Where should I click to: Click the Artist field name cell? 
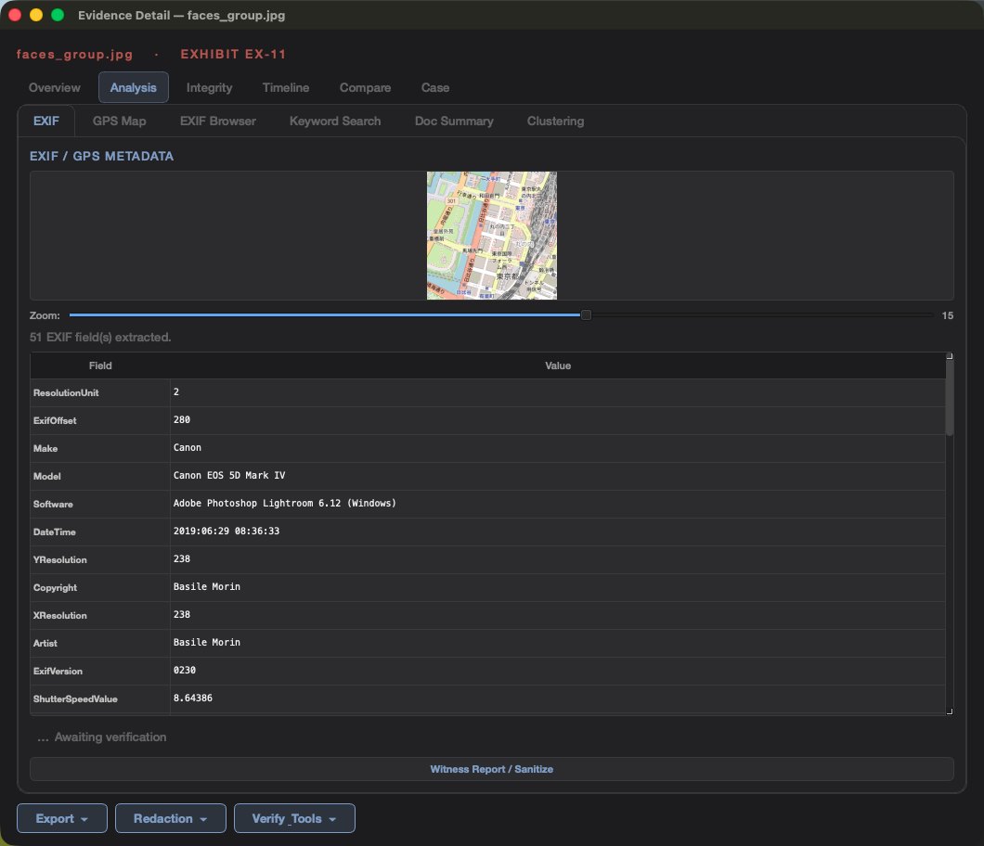point(100,644)
